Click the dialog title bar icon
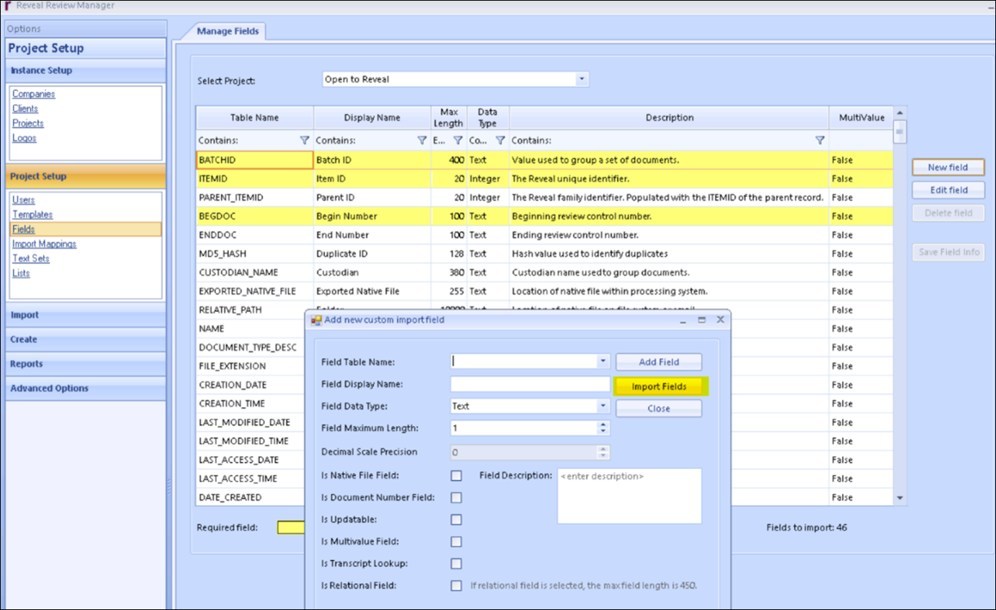Image resolution: width=996 pixels, height=610 pixels. [x=316, y=320]
